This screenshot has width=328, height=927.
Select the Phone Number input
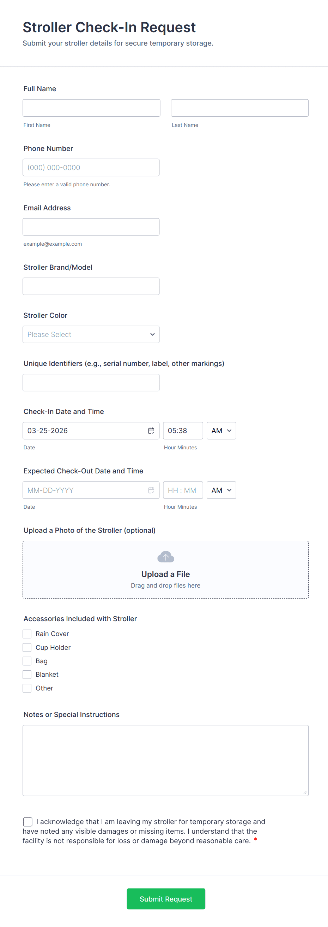point(91,167)
